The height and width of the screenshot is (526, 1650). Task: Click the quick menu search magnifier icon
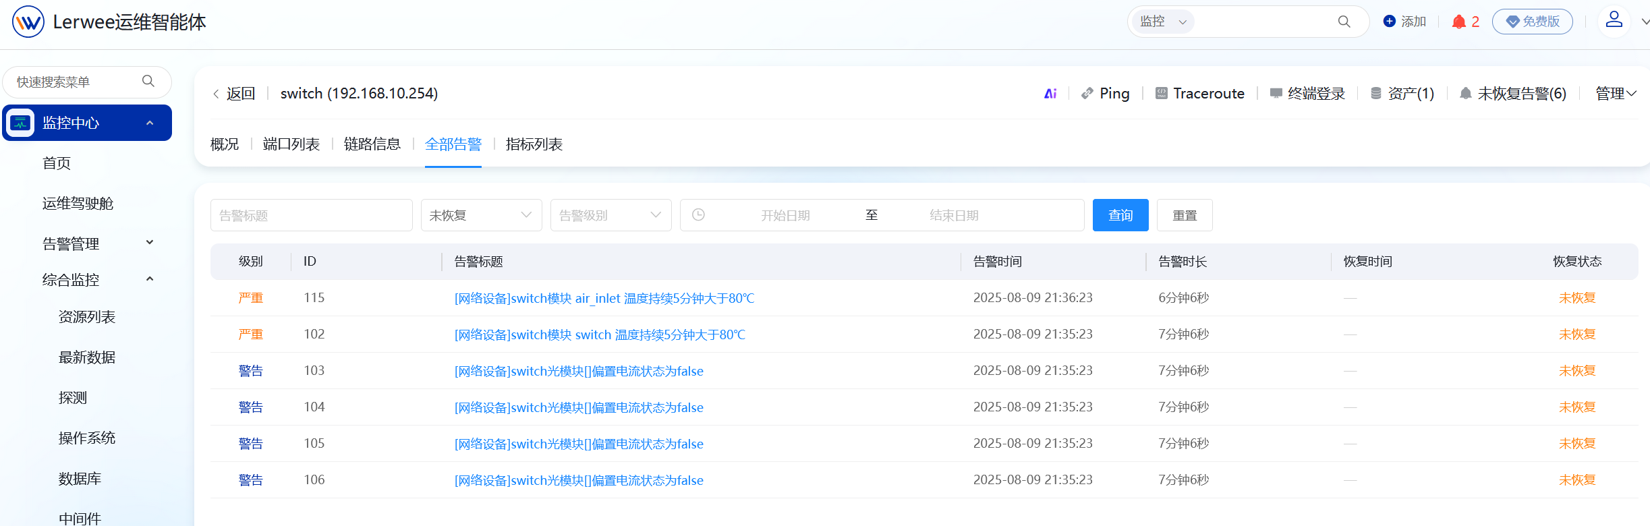click(x=148, y=81)
